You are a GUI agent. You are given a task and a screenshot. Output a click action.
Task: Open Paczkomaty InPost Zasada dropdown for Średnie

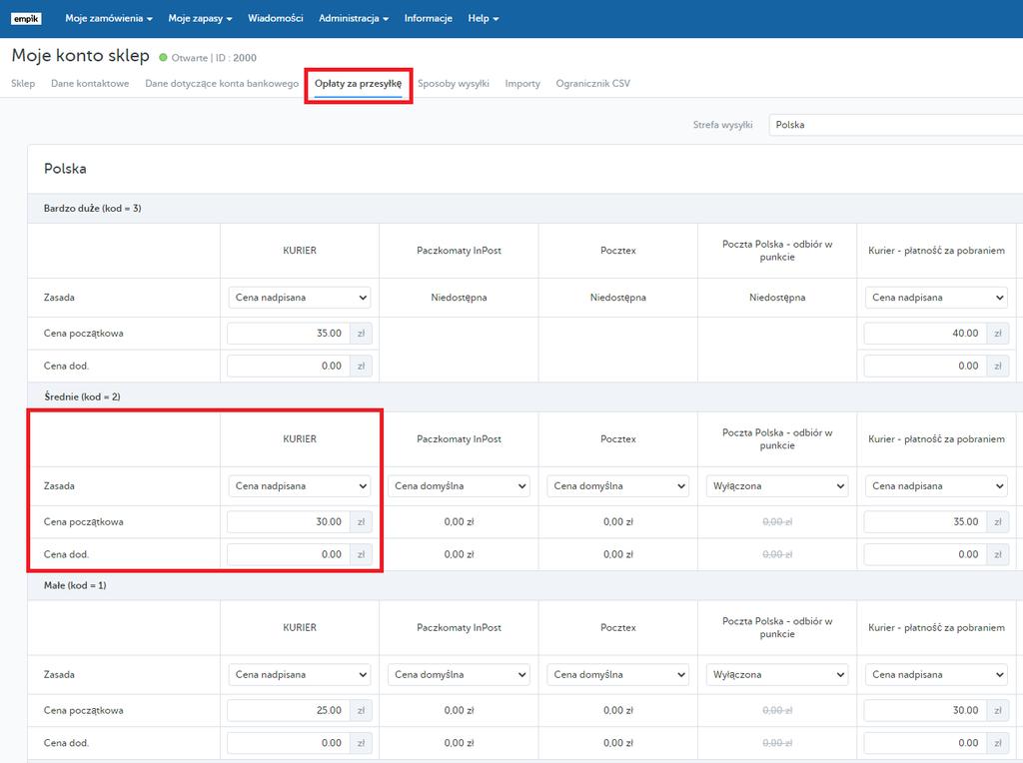(x=459, y=485)
